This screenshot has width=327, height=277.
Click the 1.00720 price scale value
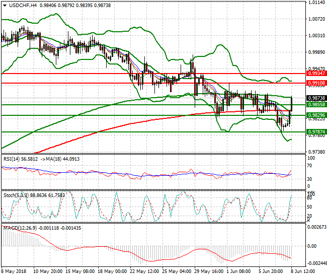(317, 19)
